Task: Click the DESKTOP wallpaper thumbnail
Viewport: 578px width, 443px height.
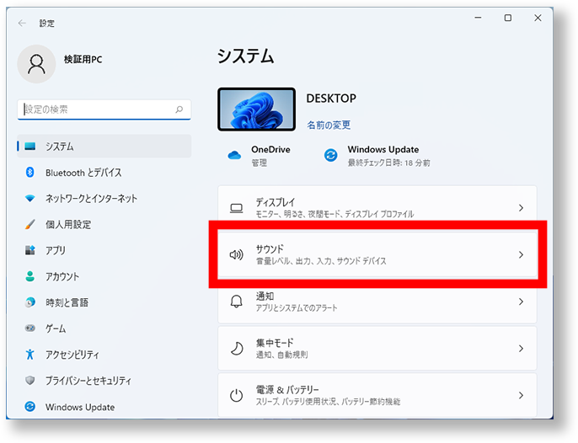Action: [x=256, y=109]
